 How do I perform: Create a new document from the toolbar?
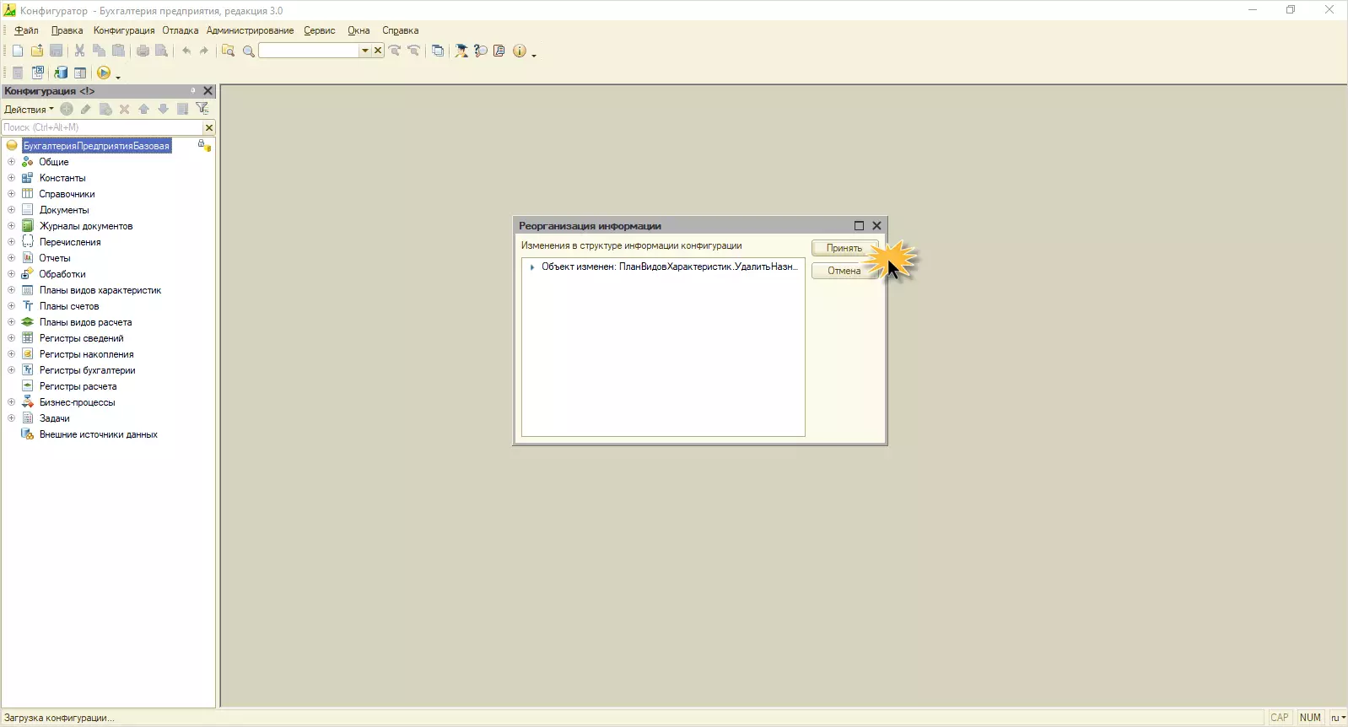pyautogui.click(x=18, y=51)
